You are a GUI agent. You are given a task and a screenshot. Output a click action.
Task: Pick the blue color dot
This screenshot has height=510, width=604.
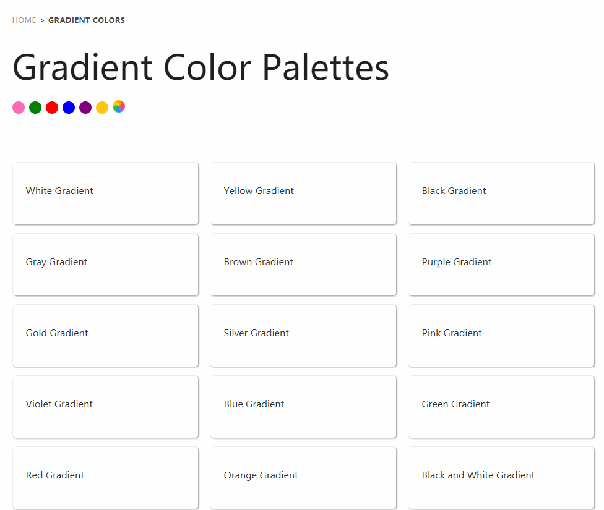click(x=69, y=108)
